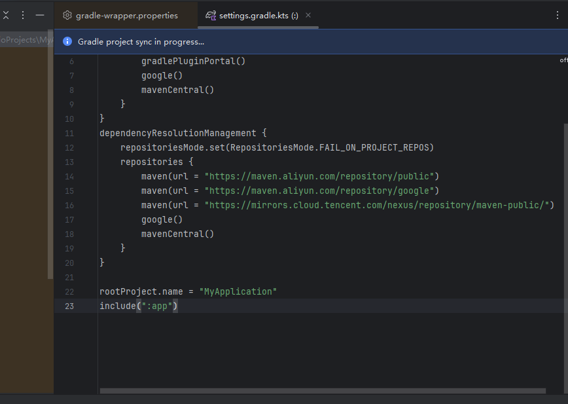Click the editor vertical scrollbar
This screenshot has width=568, height=404.
click(x=566, y=257)
